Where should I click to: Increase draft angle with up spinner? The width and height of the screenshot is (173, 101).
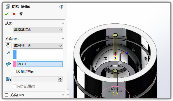(x=60, y=78)
